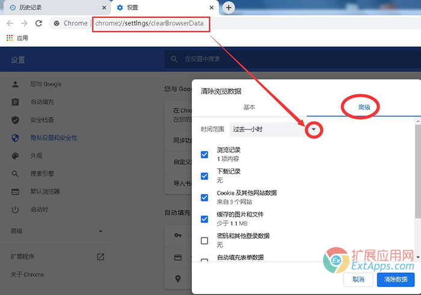Viewport: 421px width, 295px height.
Task: Click the power icon beside 启动时
Action: [x=15, y=210]
